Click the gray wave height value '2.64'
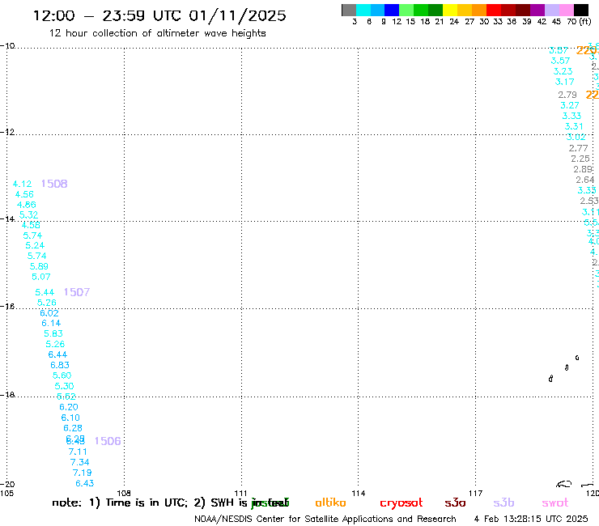599x526 pixels. (585, 180)
